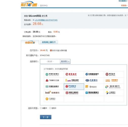Select the 信用卡 credit card radio button
Image resolution: width=128 pixels, height=127 pixels.
coord(50,108)
